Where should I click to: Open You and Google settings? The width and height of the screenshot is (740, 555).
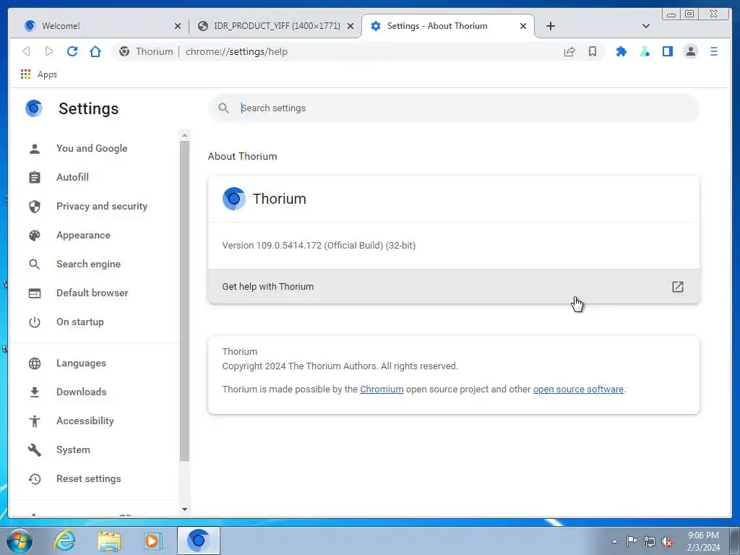(x=92, y=148)
